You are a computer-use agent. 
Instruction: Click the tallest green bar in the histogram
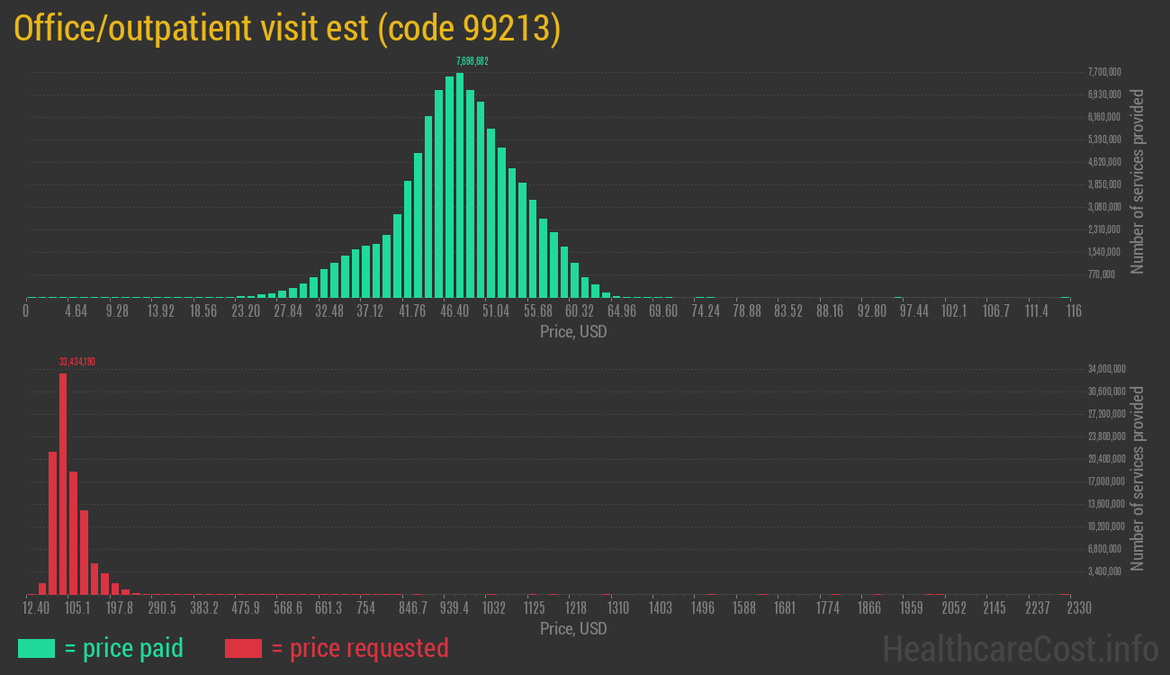click(x=460, y=184)
